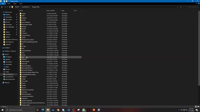Switch to Details view in status bar
This screenshot has width=200, height=112.
point(196,107)
